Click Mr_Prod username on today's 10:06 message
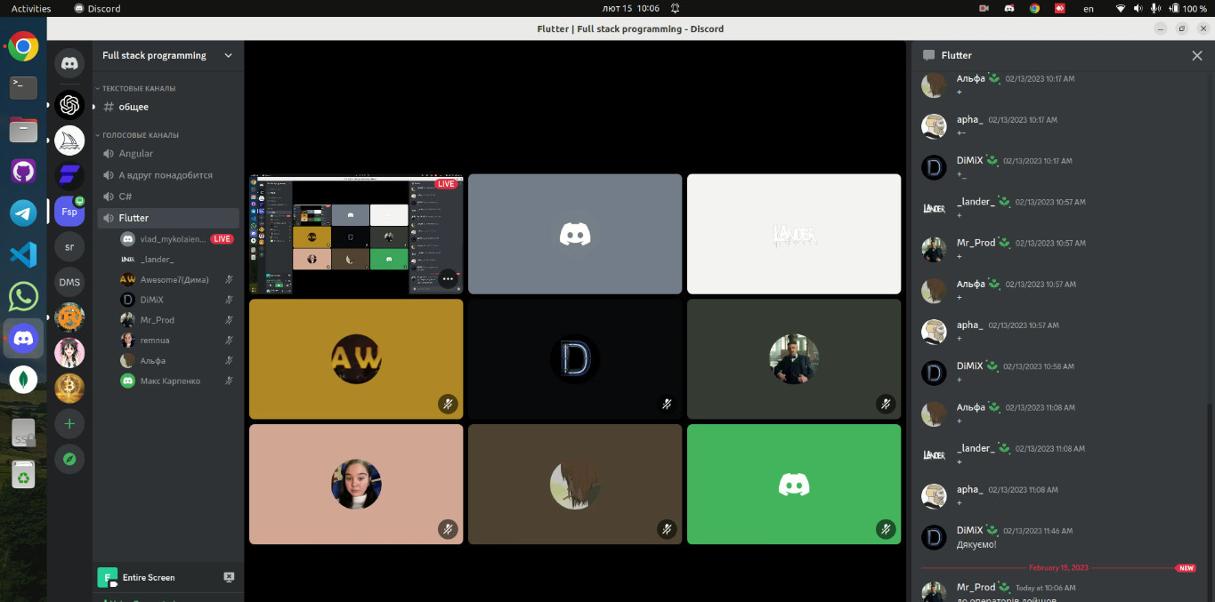 [x=976, y=587]
